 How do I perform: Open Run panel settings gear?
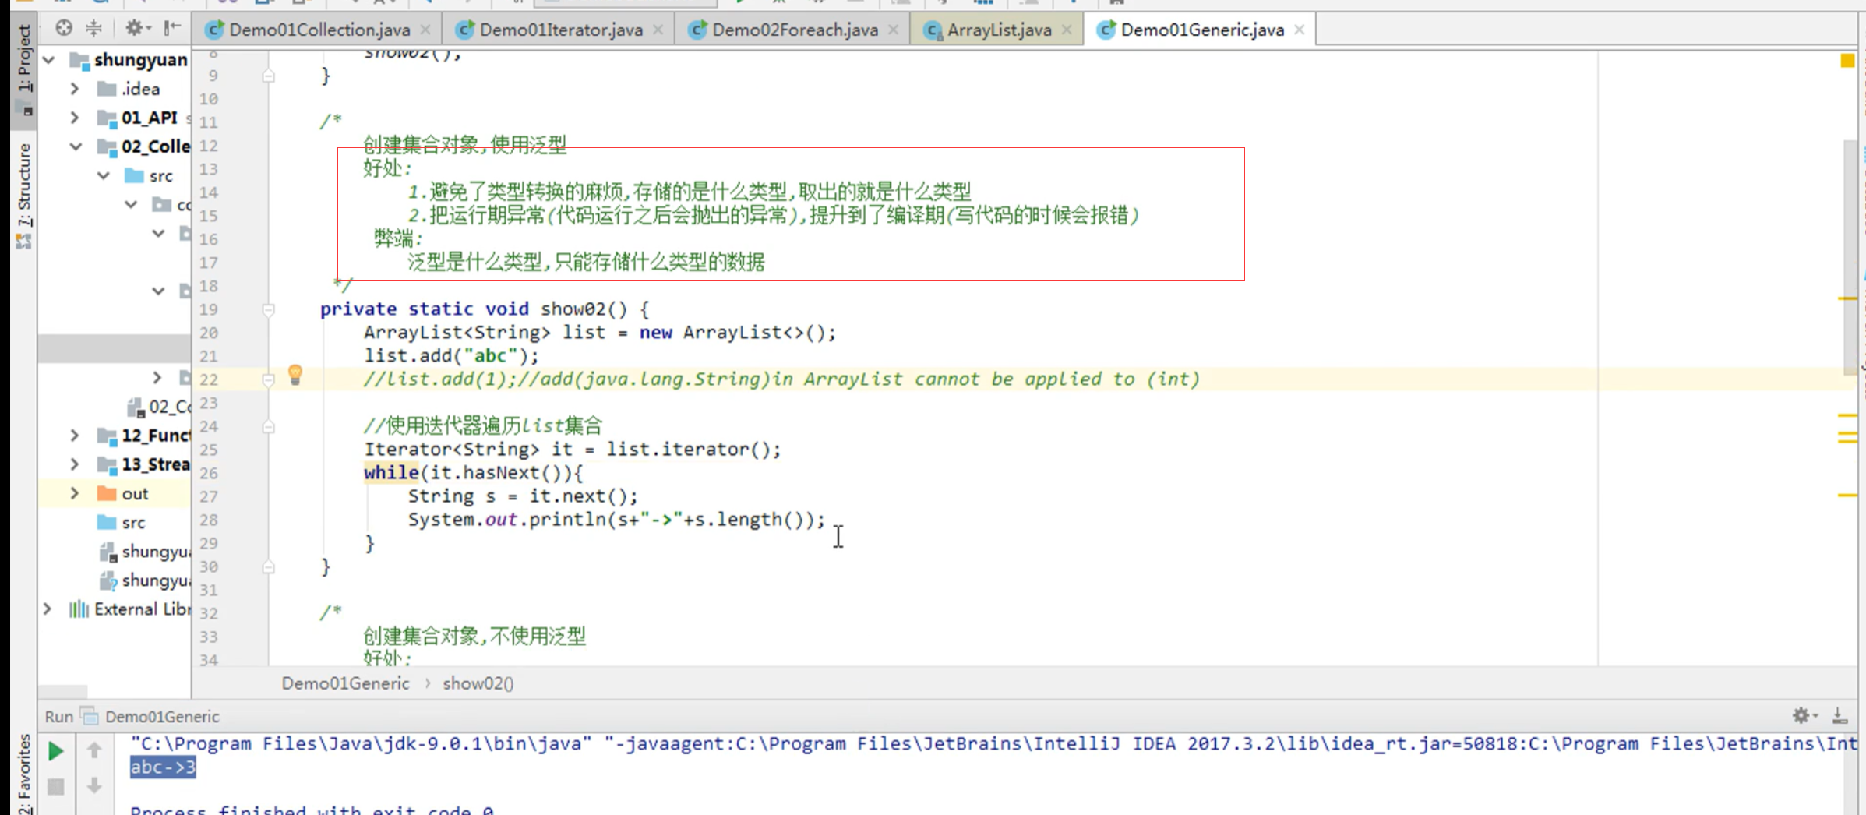1803,714
